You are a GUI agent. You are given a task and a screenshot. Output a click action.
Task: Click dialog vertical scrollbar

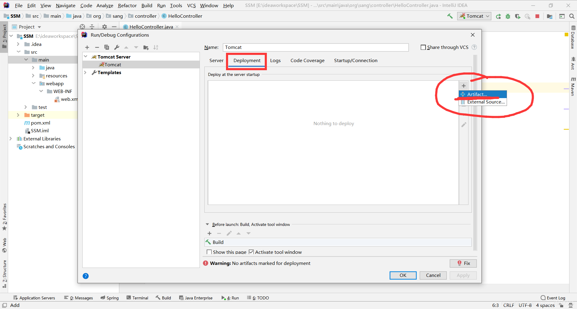click(475, 152)
